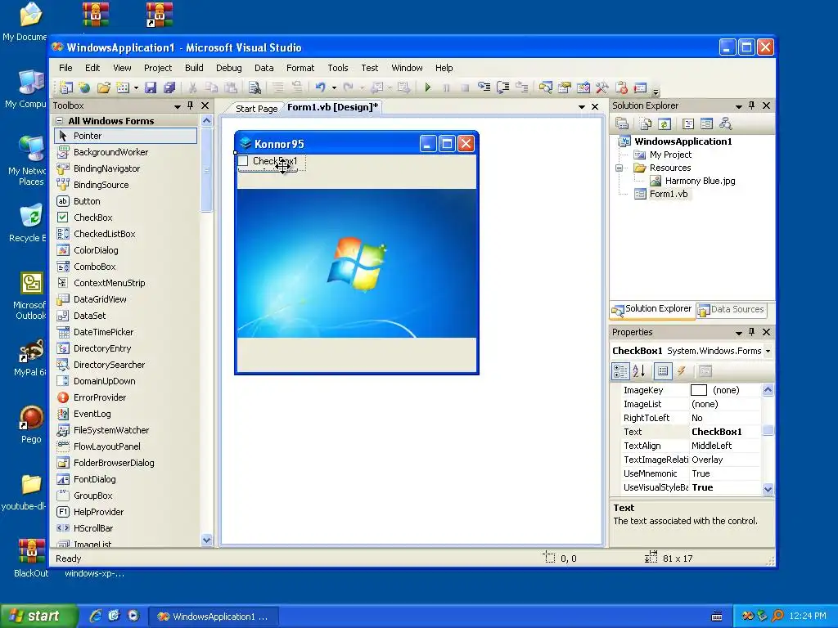Close the Form1.vb design document tab

point(595,107)
